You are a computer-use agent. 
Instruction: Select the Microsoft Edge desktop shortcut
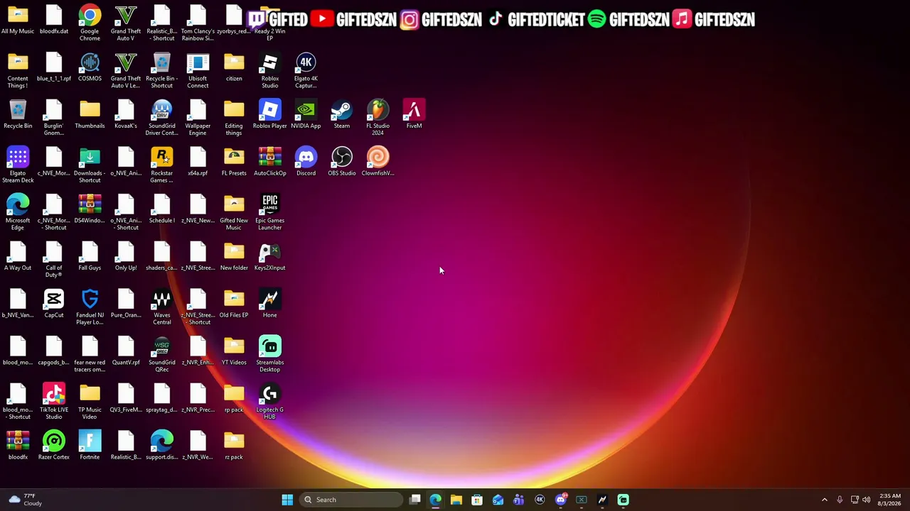(x=18, y=212)
